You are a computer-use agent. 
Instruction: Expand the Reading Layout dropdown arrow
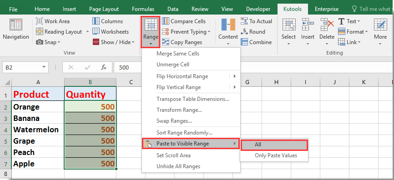click(x=87, y=32)
